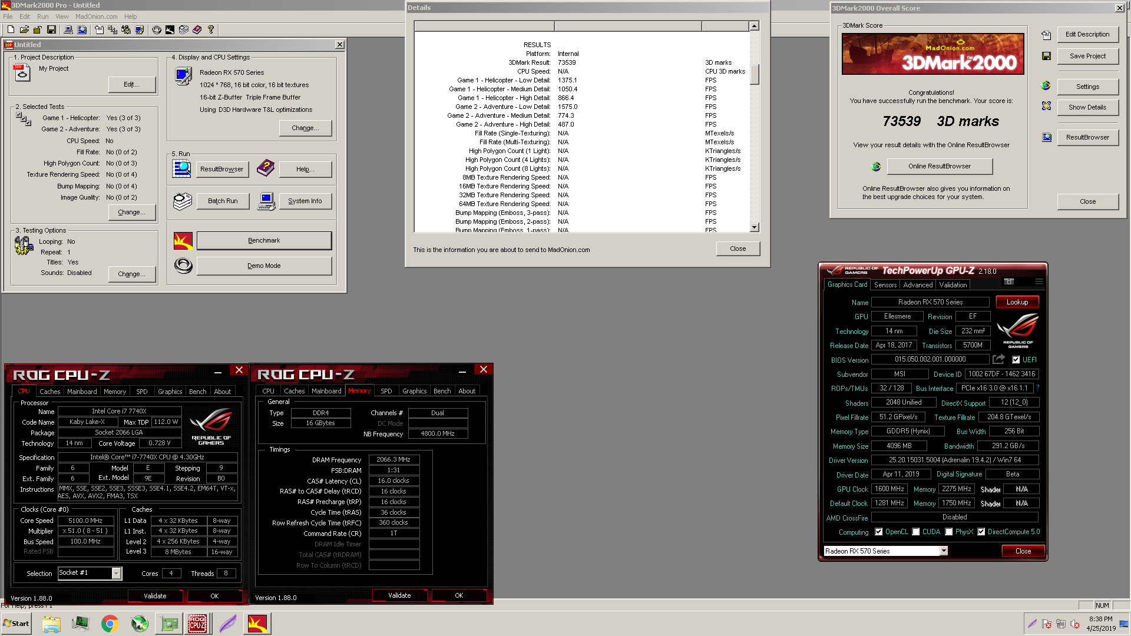Image resolution: width=1131 pixels, height=636 pixels.
Task: Click the ResultBrowser magnifier toolbar icon
Action: 82,29
